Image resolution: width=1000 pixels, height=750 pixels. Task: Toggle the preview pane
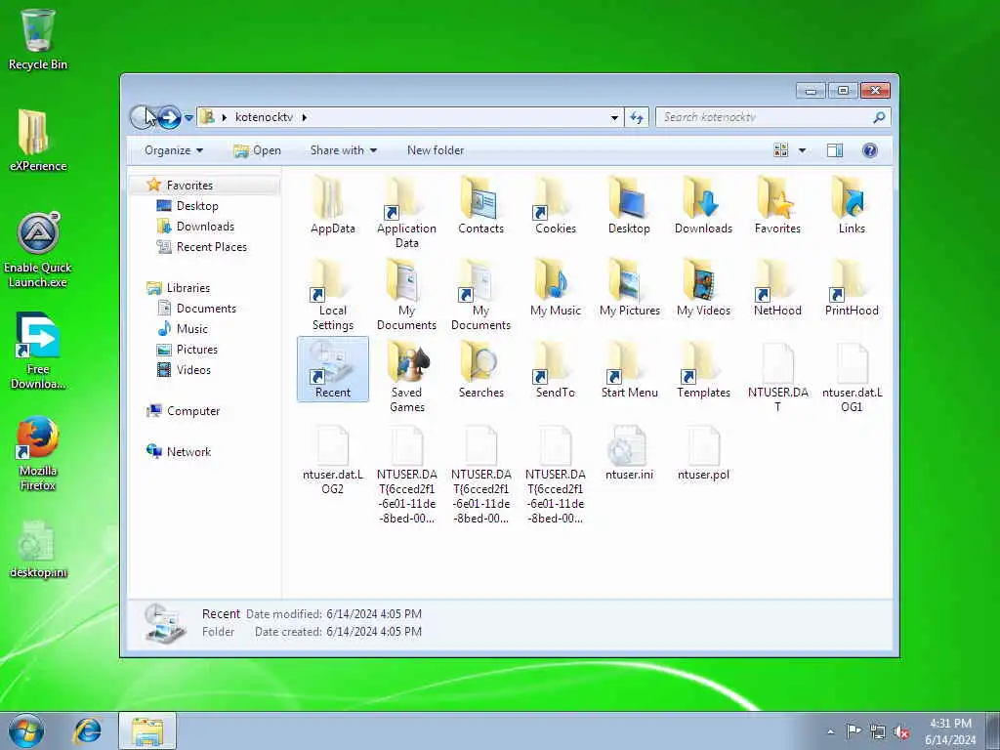tap(835, 150)
